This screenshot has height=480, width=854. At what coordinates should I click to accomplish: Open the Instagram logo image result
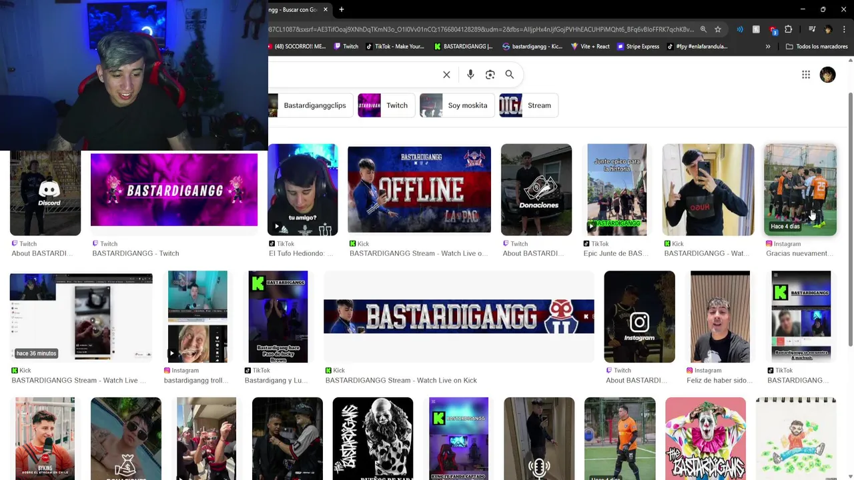pos(639,317)
